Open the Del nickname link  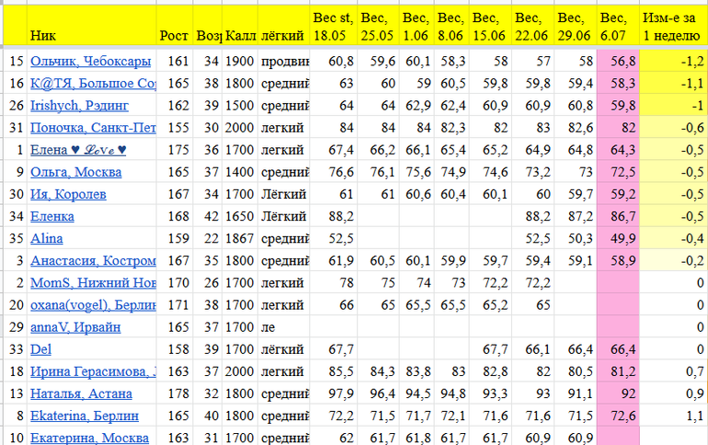(x=40, y=349)
